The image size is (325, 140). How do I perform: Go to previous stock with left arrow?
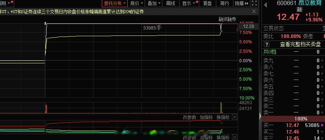[x=265, y=5]
